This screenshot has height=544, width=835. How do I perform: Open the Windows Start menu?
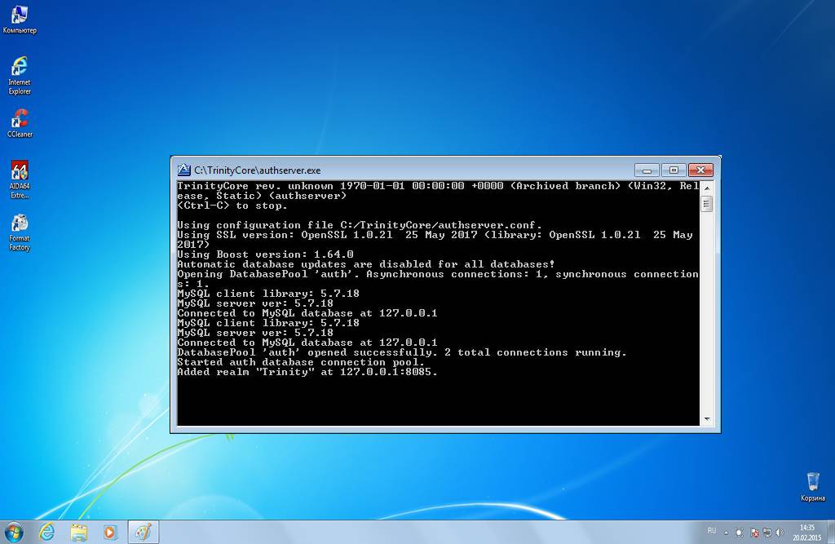(14, 533)
